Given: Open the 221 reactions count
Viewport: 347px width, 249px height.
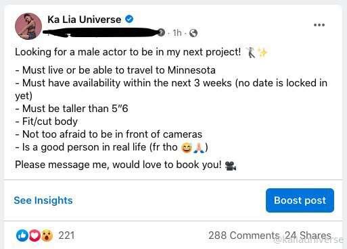Looking at the screenshot, I should [x=66, y=236].
